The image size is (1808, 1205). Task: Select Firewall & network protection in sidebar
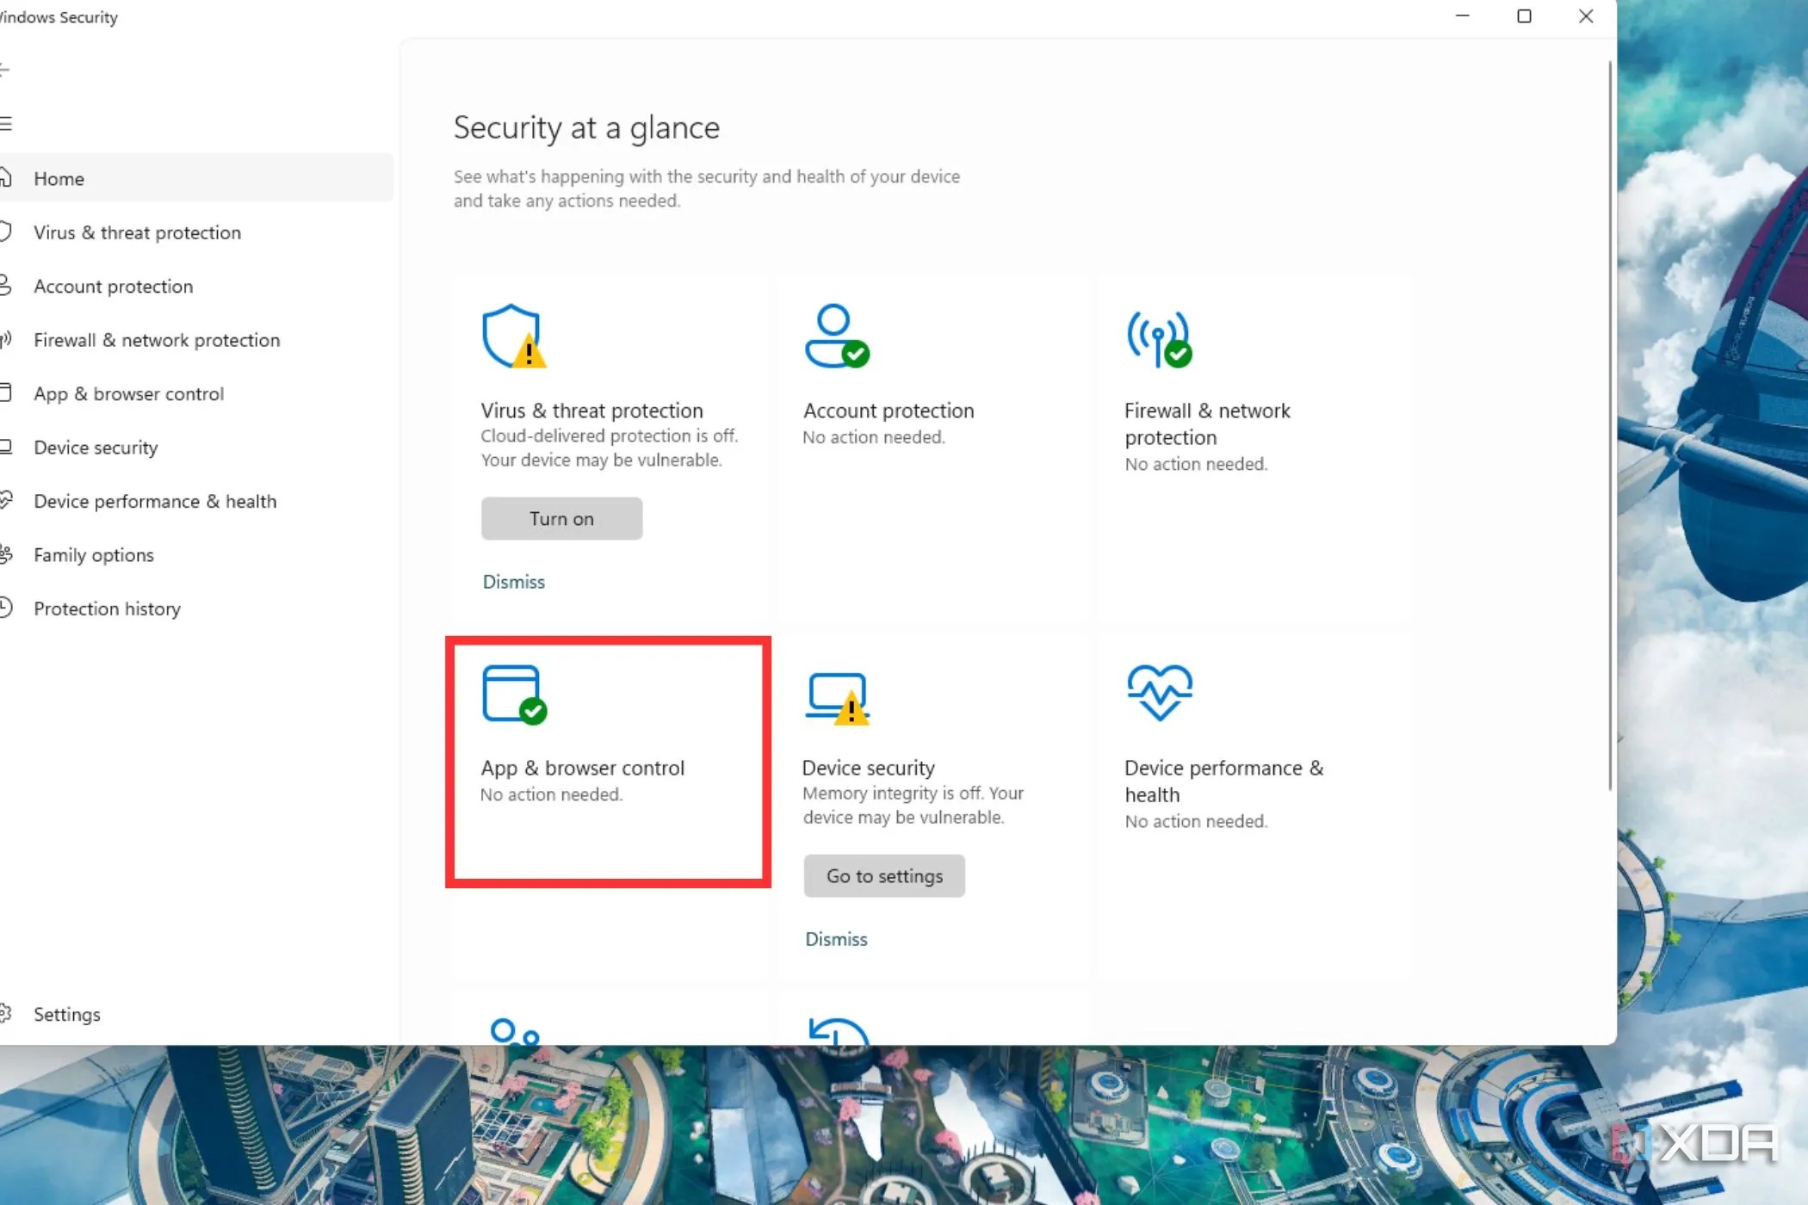157,340
